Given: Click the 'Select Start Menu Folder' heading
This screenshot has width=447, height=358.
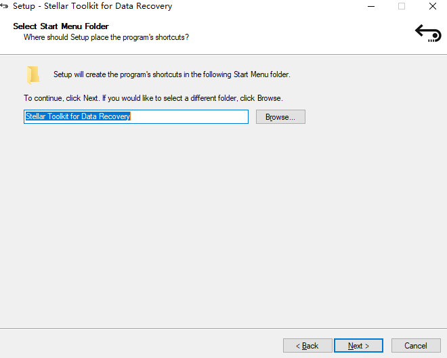Looking at the screenshot, I should click(61, 26).
